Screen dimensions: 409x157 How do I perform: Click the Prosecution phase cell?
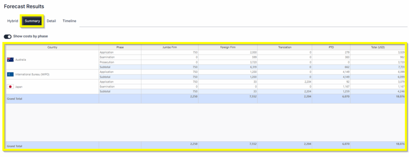click(120, 62)
